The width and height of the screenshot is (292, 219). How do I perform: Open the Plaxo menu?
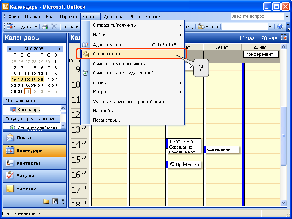click(135, 17)
